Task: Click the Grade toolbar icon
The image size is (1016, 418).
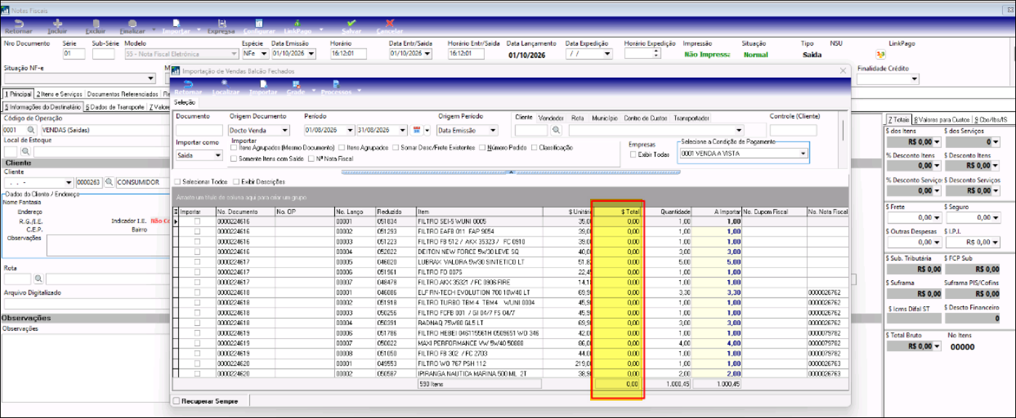Action: (x=296, y=89)
